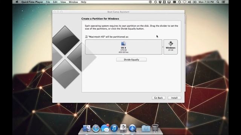Open the Wi-Fi status menu
This screenshot has width=241, height=135.
click(185, 2)
